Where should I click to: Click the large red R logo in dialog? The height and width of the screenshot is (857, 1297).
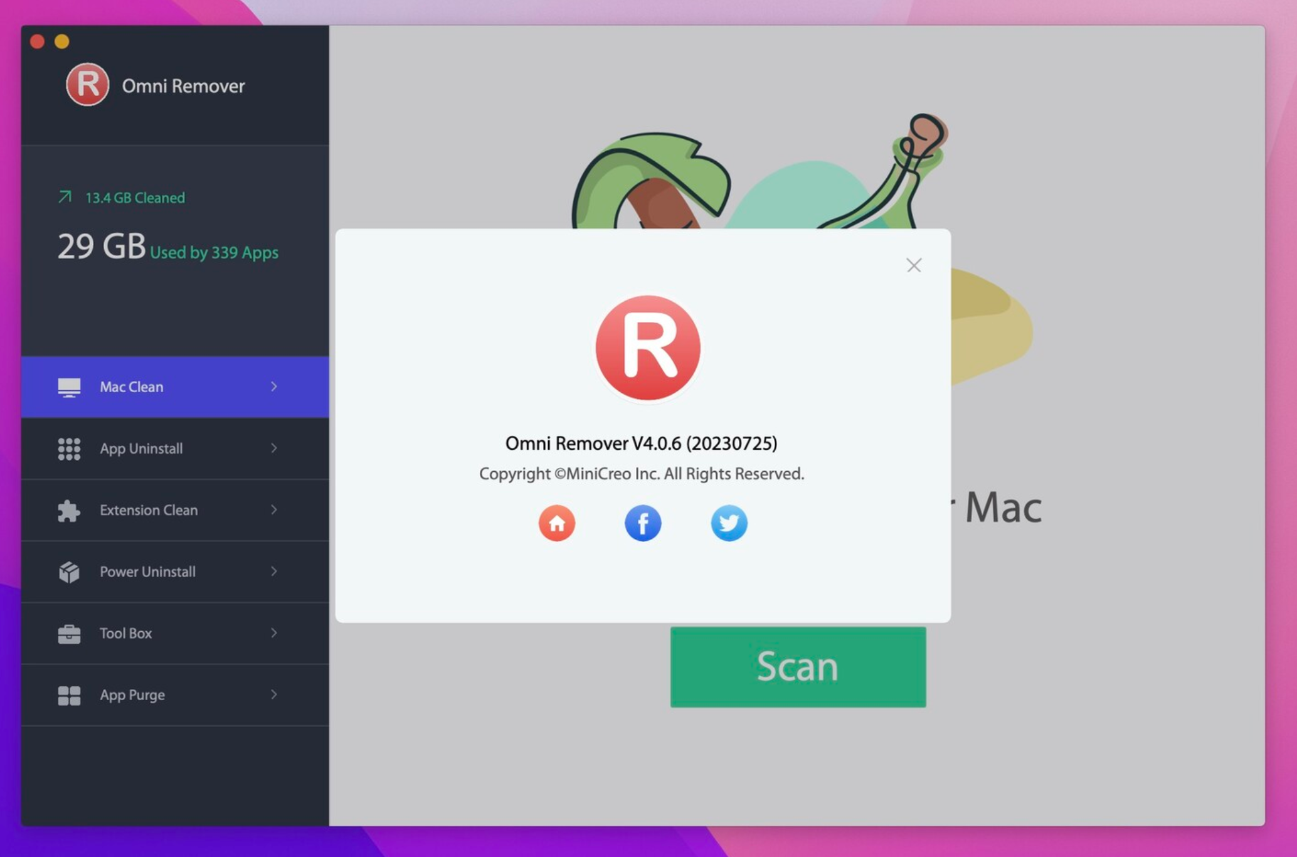point(648,348)
